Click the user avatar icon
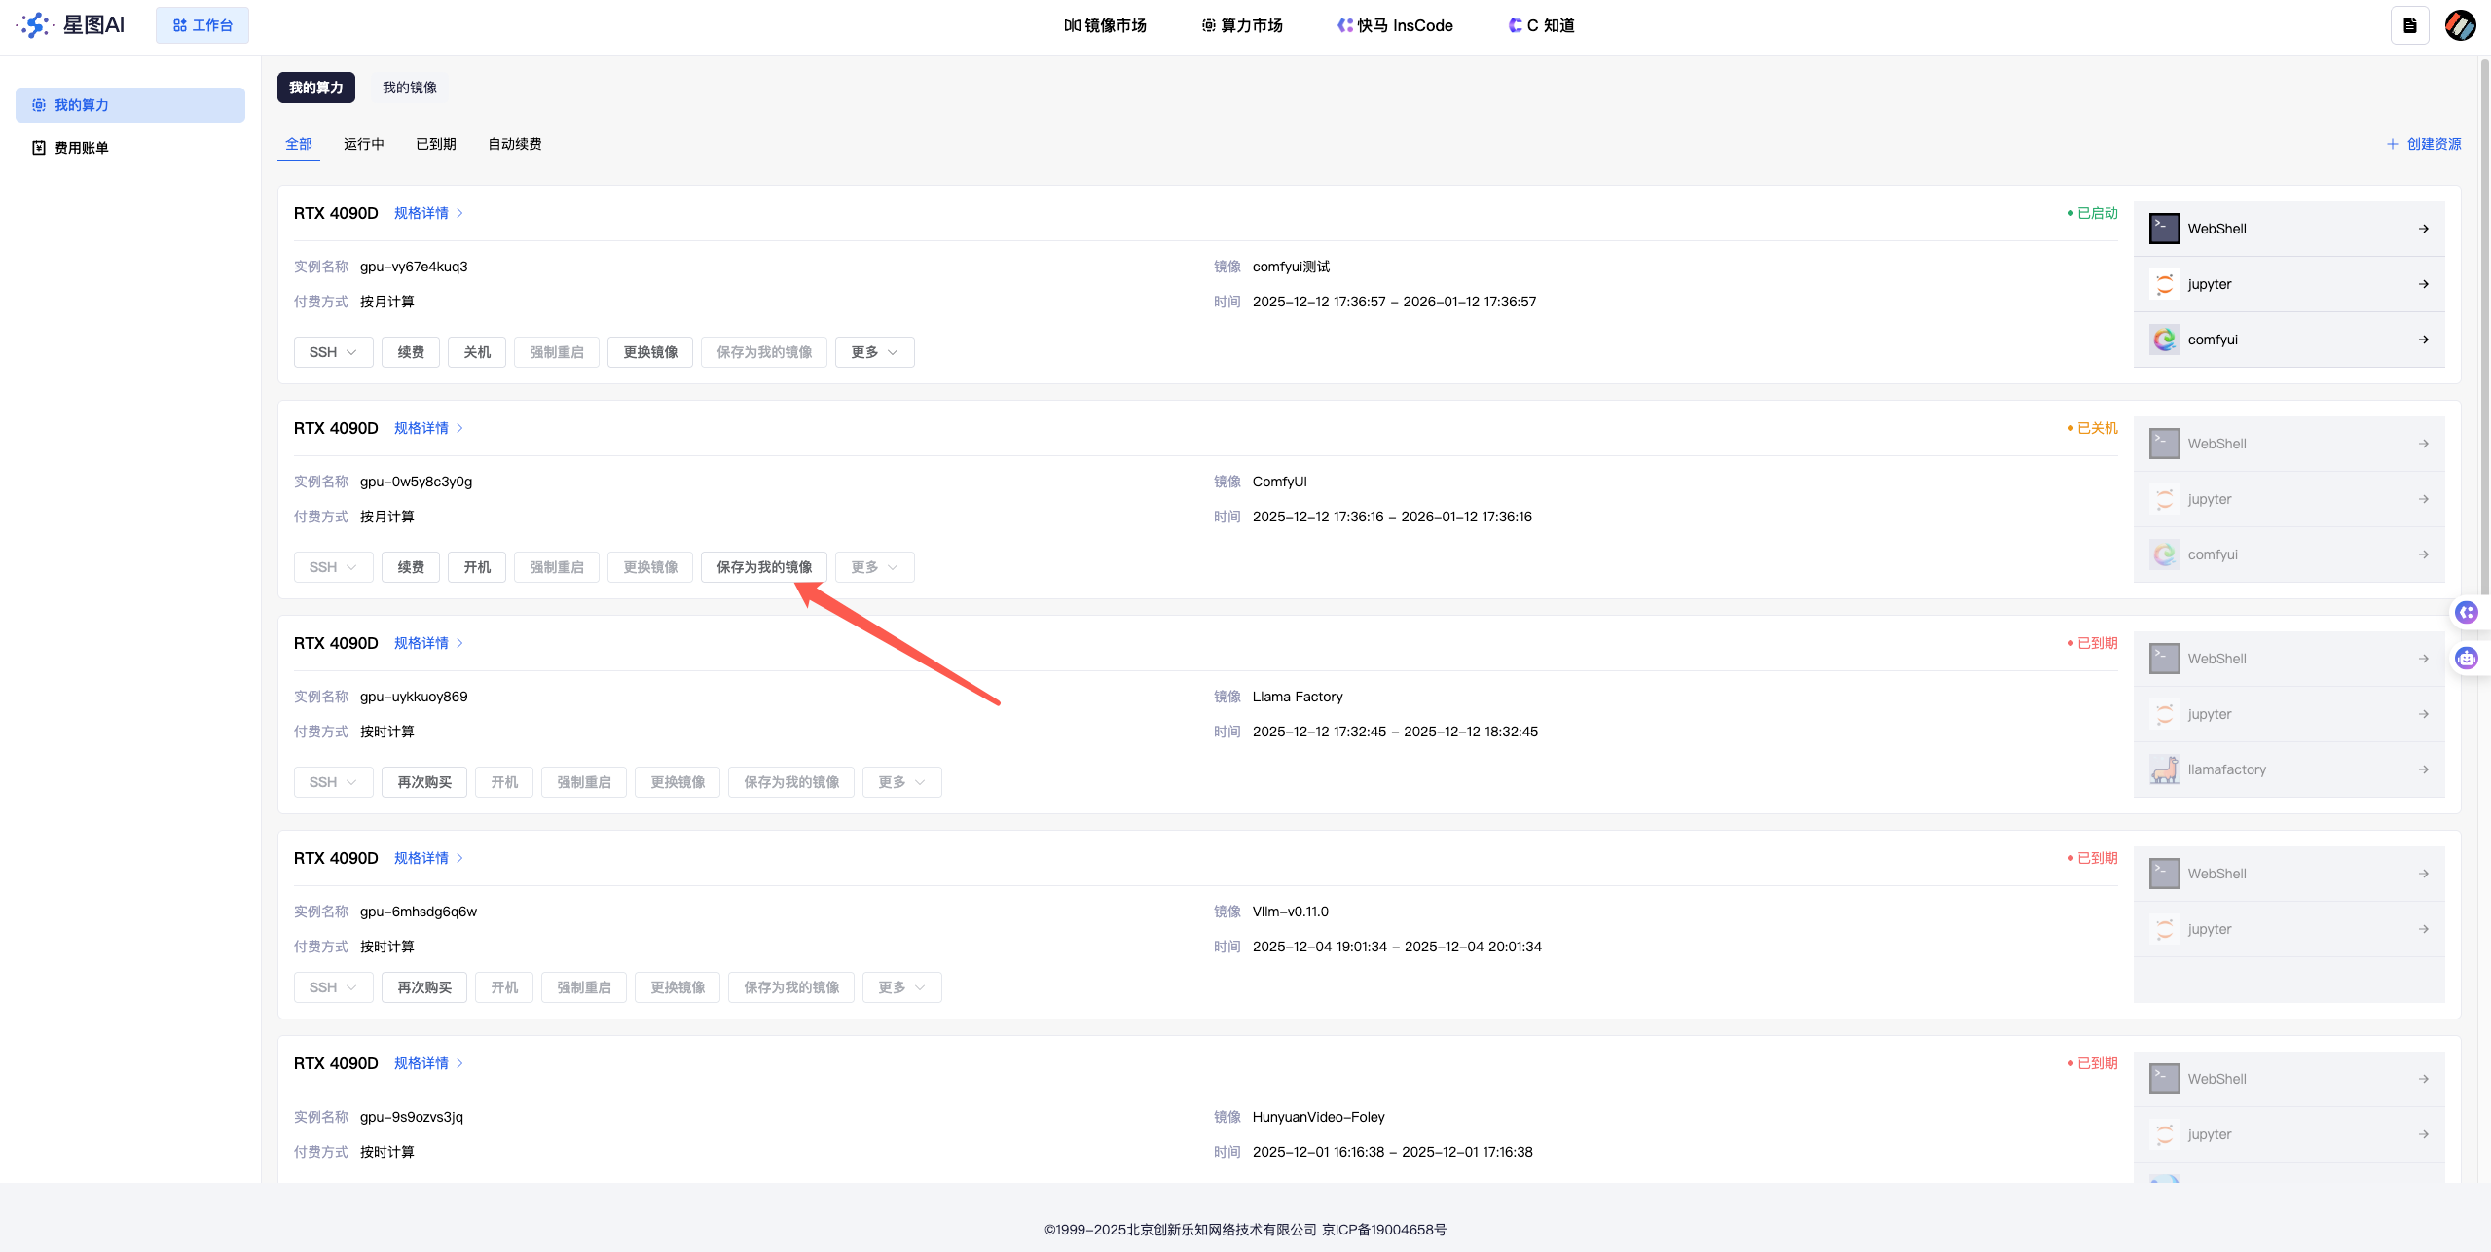The image size is (2491, 1252). click(2460, 26)
